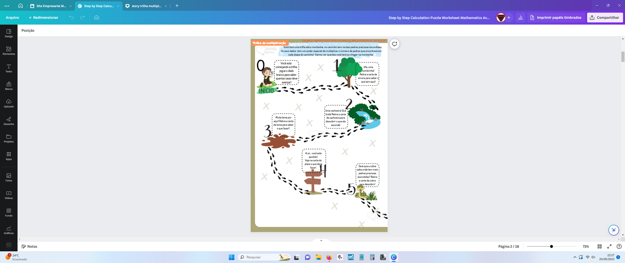Open the zoom percentage 71% dropdown
The image size is (625, 263).
point(586,246)
